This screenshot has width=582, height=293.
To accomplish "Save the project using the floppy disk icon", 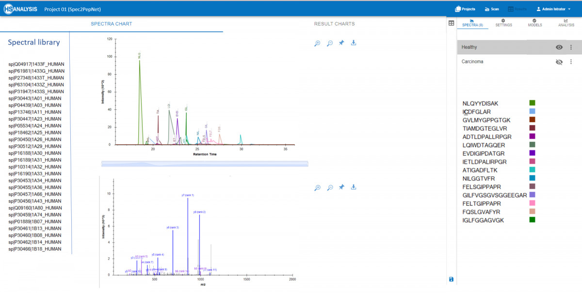I will tap(451, 279).
